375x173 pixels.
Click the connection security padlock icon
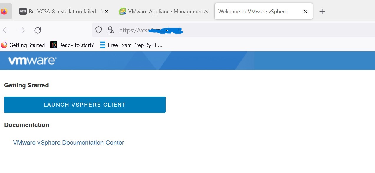(110, 30)
